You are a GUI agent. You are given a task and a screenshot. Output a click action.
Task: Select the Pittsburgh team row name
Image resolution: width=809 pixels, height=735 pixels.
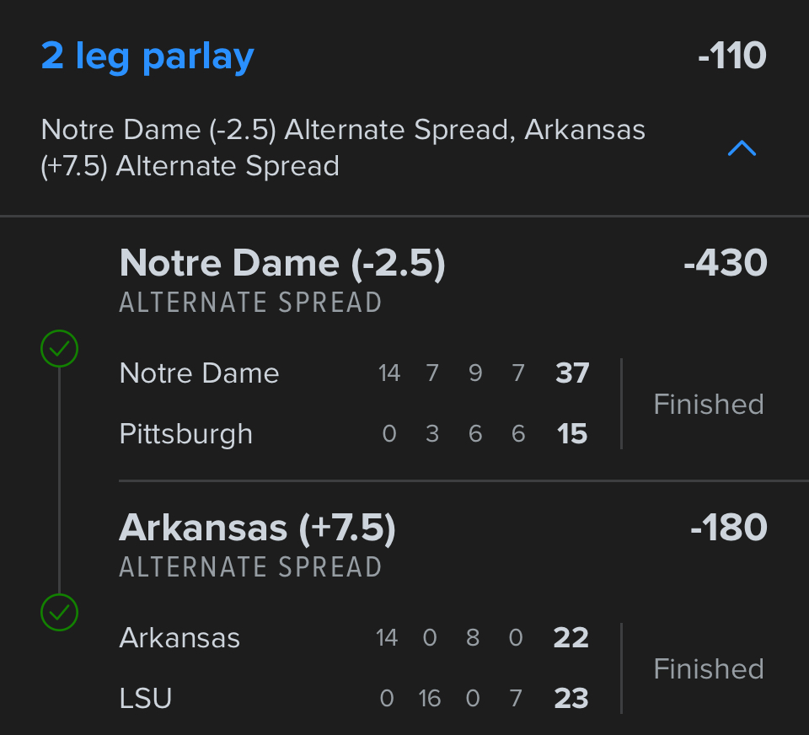tap(186, 434)
